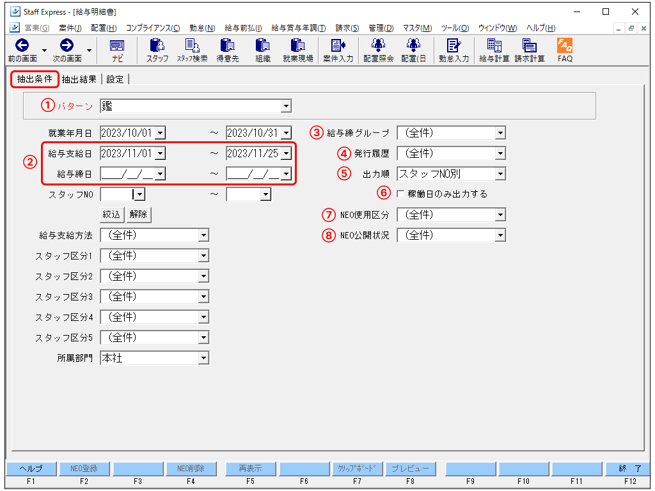Expand the パターン combo box
Image resolution: width=655 pixels, height=491 pixels.
(x=286, y=106)
